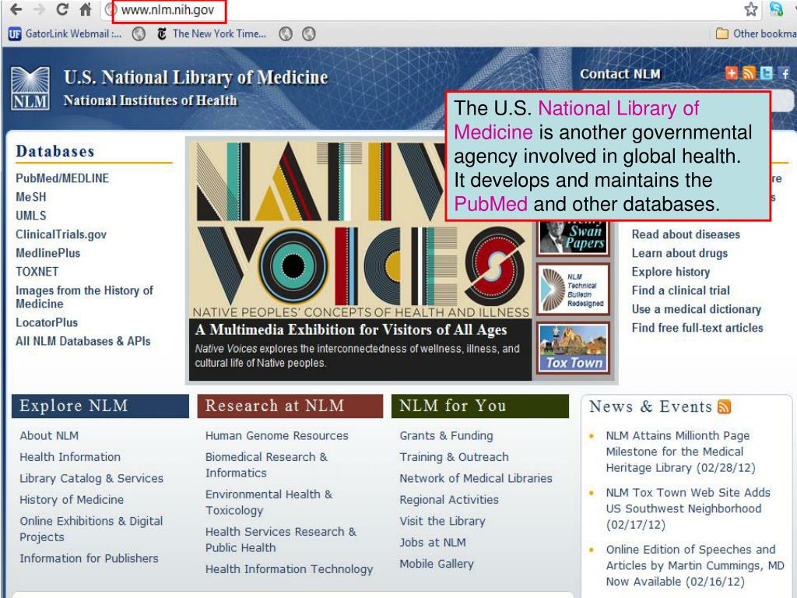Open the browser home page icon

pos(86,9)
